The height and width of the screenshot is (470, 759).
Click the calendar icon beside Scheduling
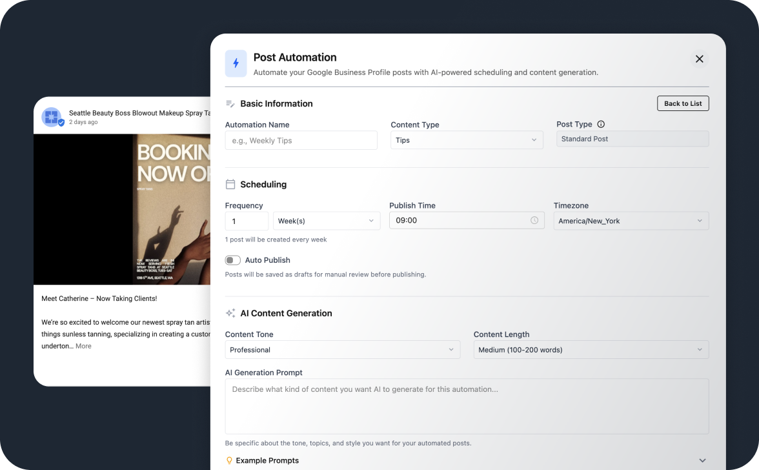[x=230, y=184]
